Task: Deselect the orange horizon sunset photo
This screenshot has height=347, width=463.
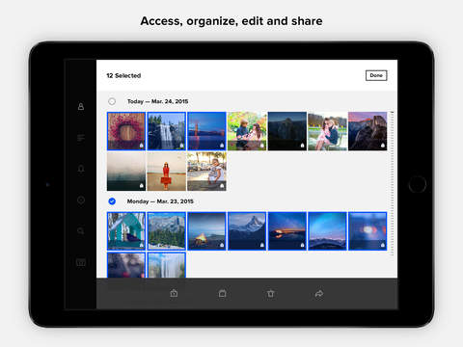Action: click(x=287, y=231)
